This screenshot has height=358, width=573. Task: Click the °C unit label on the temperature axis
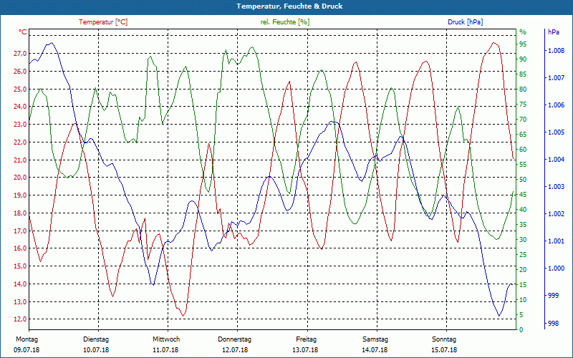[23, 32]
